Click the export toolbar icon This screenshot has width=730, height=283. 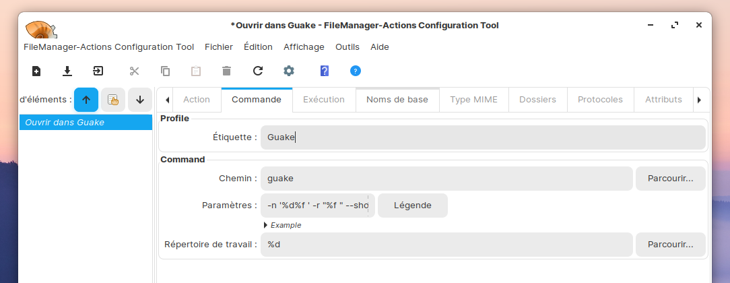click(98, 71)
